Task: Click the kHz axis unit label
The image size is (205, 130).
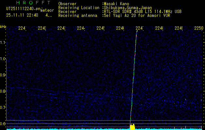Action: pos(3,26)
